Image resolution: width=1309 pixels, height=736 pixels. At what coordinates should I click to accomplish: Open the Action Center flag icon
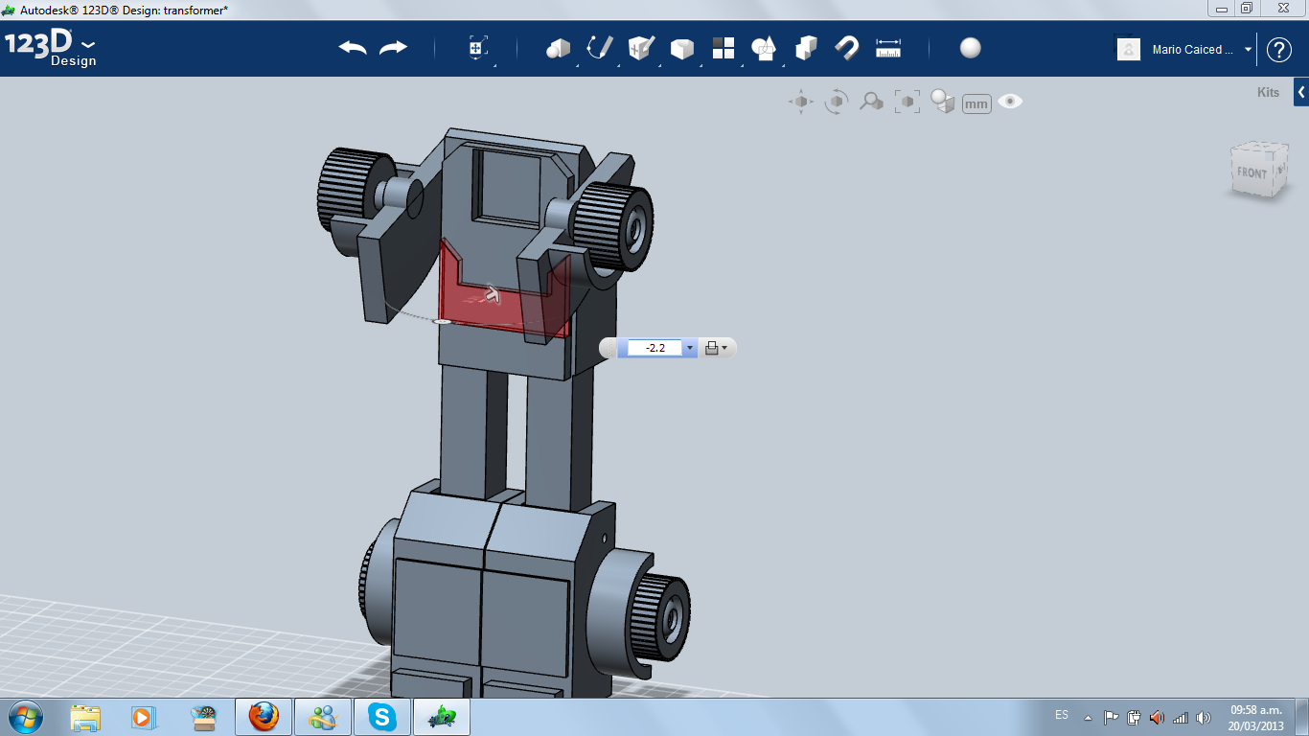click(x=1112, y=717)
